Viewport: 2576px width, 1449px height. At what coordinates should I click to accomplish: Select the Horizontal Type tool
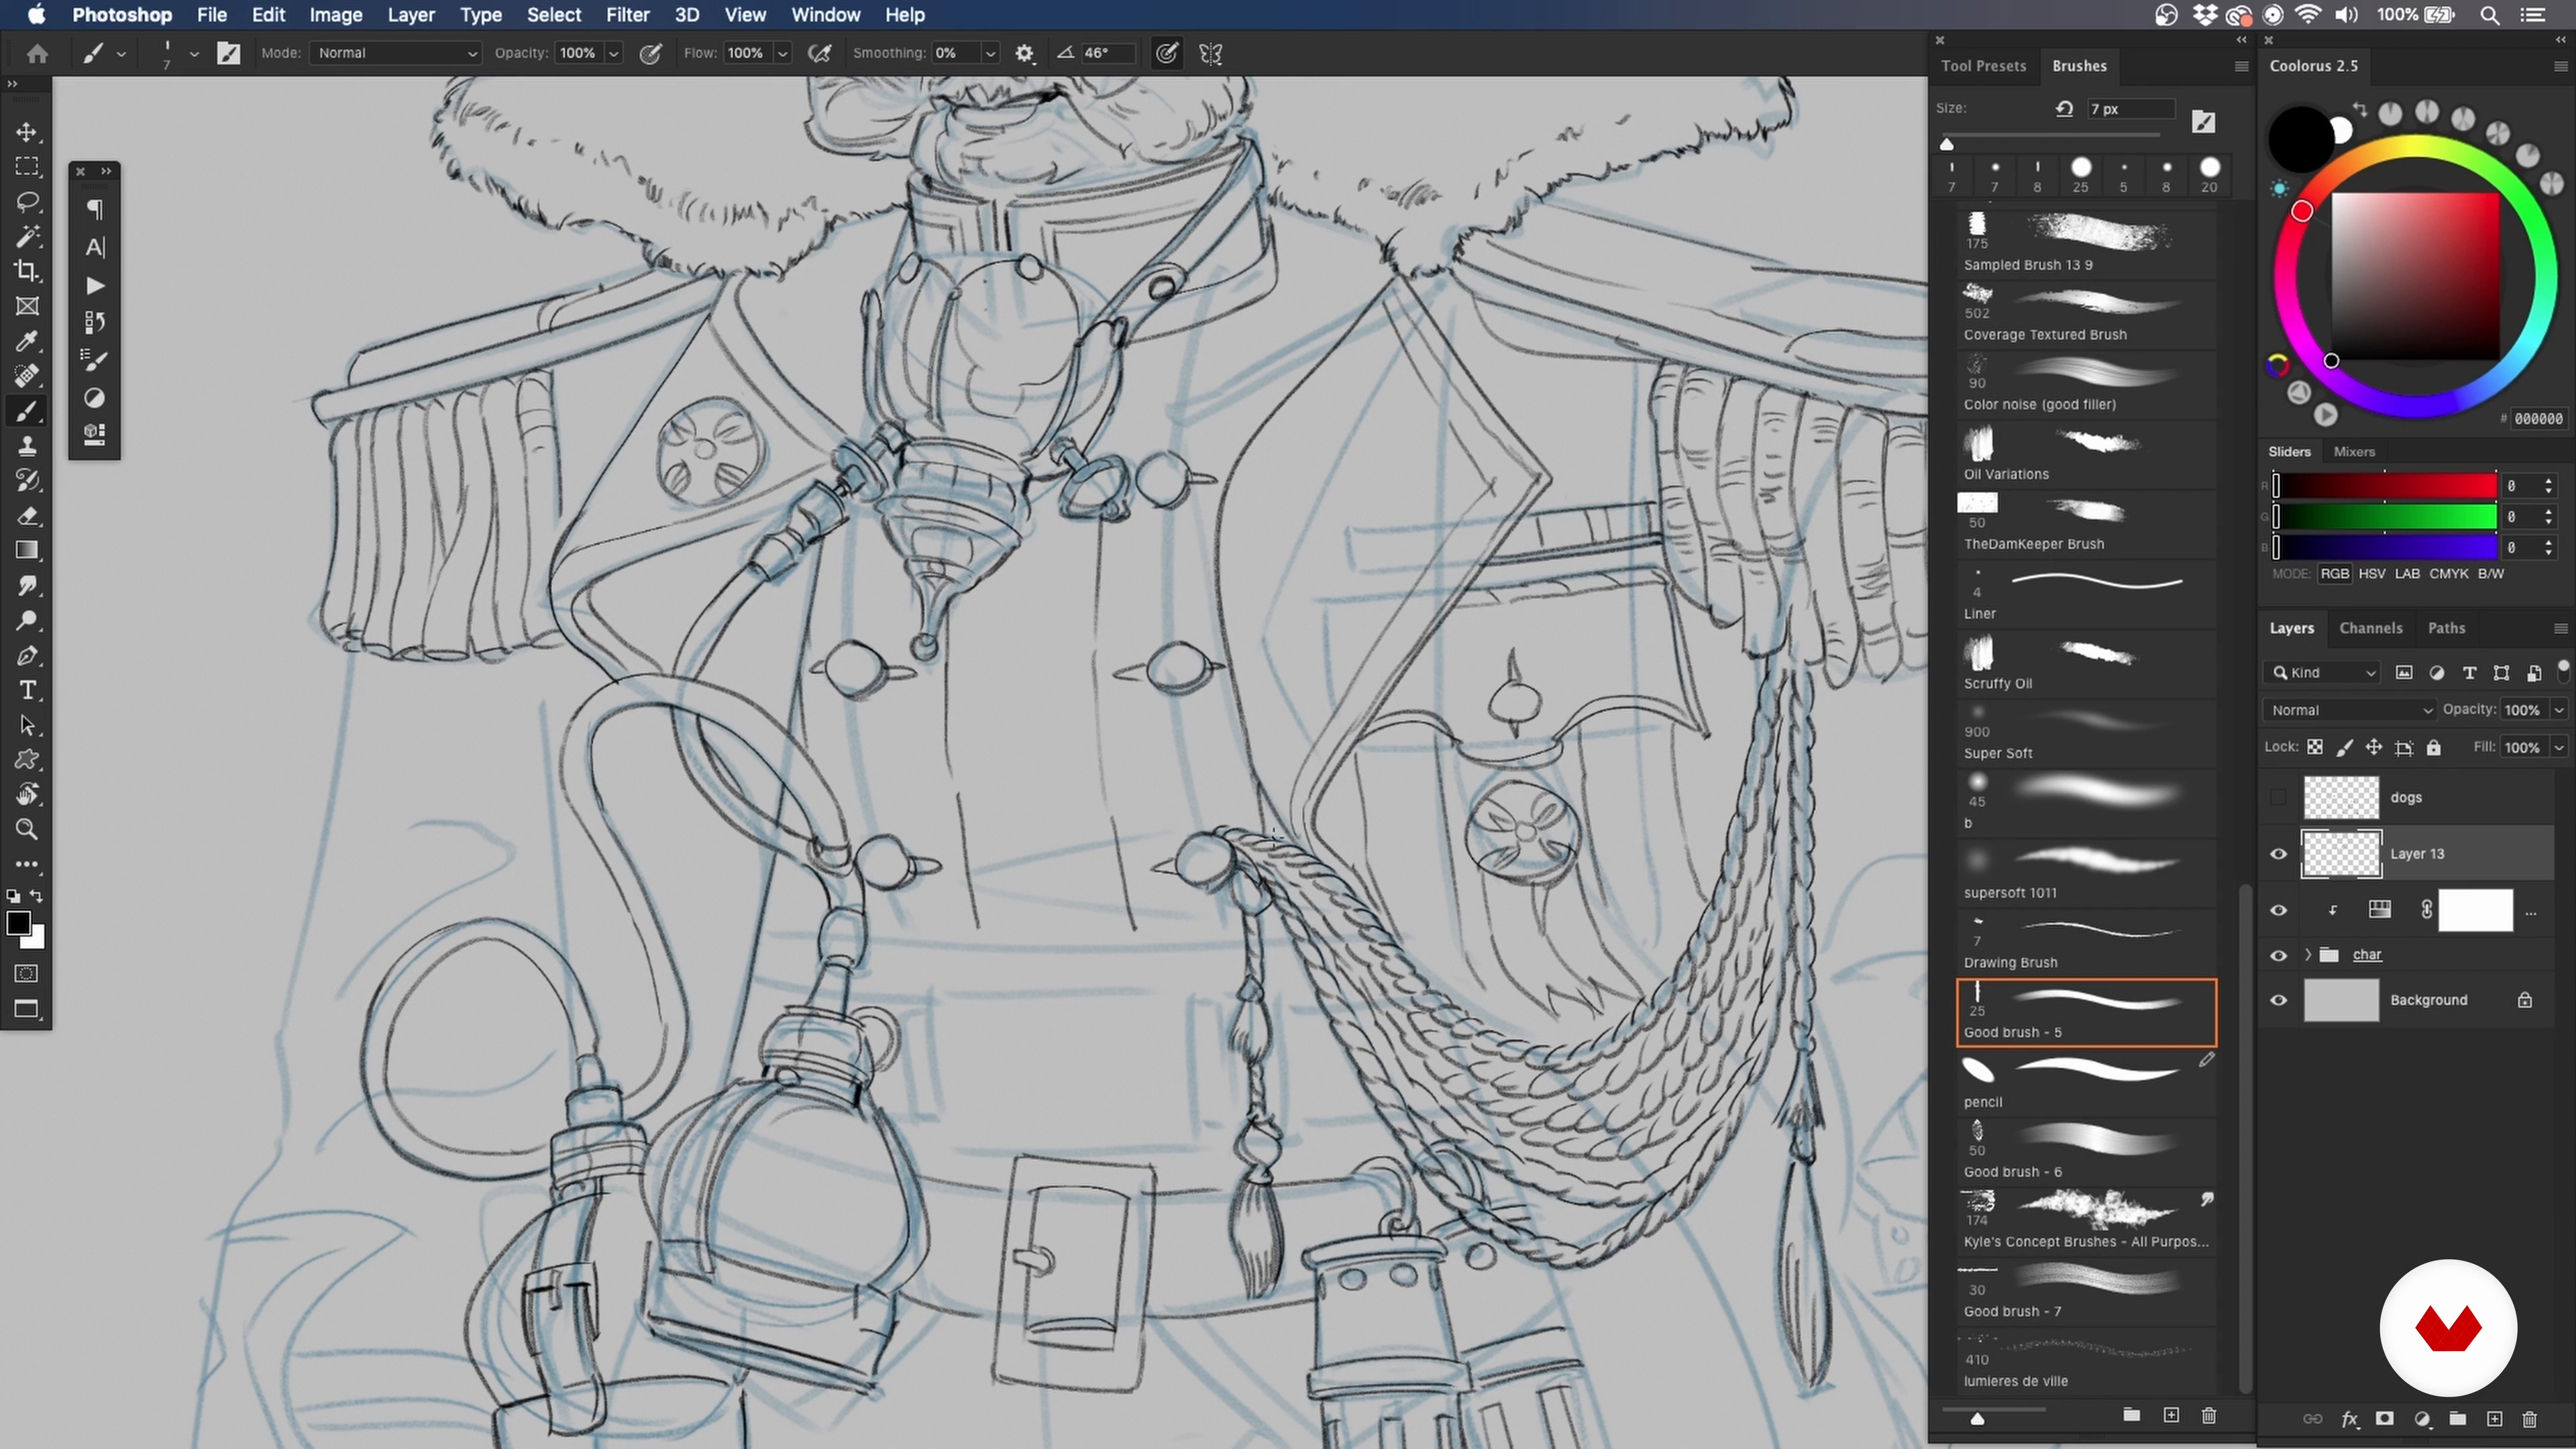[x=27, y=691]
